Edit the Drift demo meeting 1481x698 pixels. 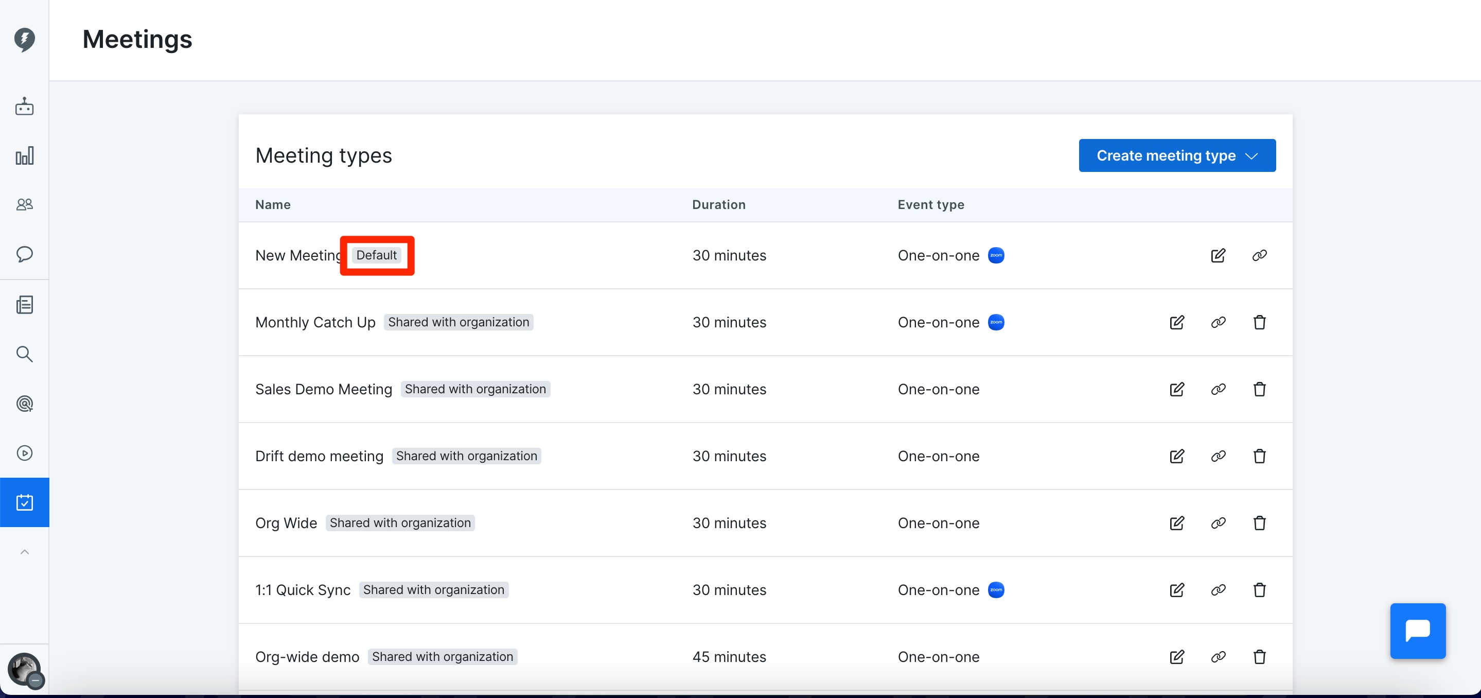tap(1176, 456)
